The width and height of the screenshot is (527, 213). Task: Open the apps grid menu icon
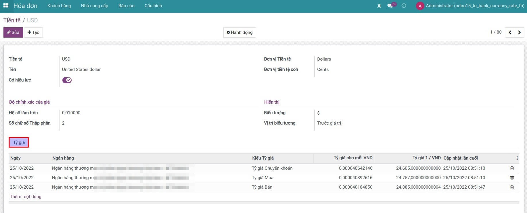pyautogui.click(x=6, y=6)
